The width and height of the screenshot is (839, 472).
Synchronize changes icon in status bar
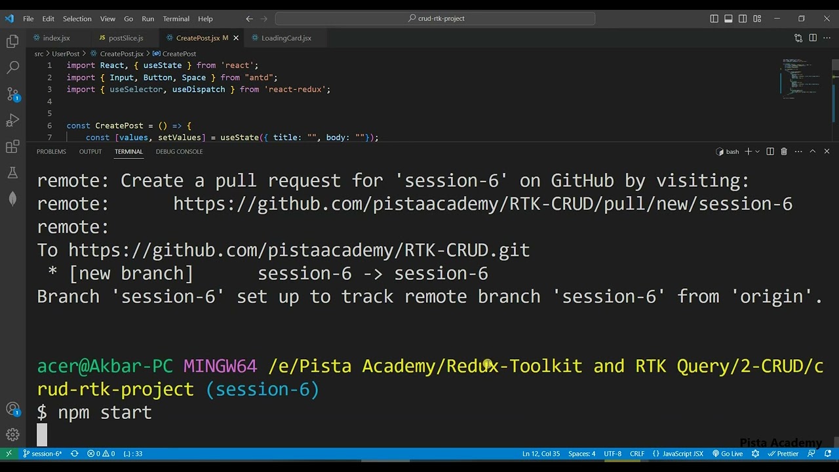point(74,454)
